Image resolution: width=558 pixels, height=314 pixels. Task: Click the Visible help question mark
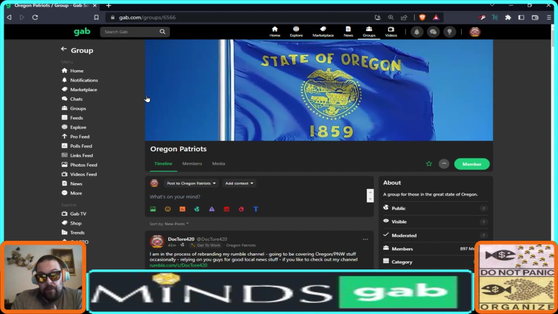click(x=483, y=222)
